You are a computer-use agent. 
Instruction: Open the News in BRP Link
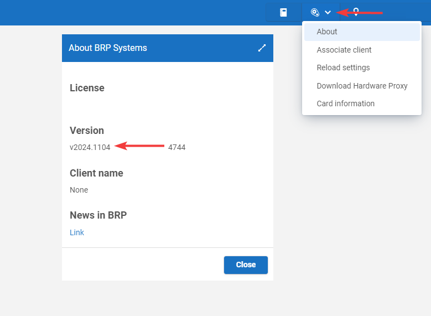77,232
